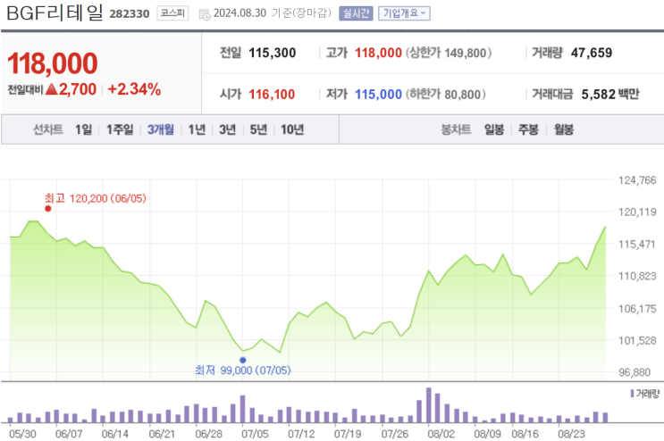Click the BGF리테일 stock name
664x441 pixels.
[x=55, y=12]
